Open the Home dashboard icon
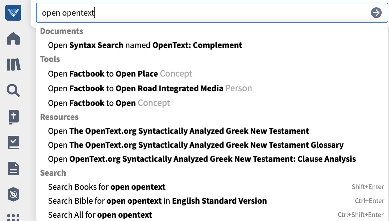Viewport: 389px width, 221px height. [13, 39]
